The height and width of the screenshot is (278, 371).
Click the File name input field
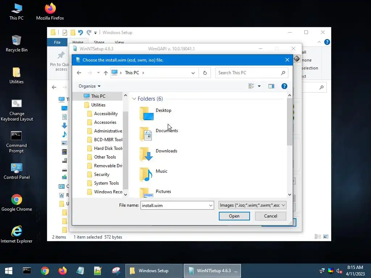point(174,206)
